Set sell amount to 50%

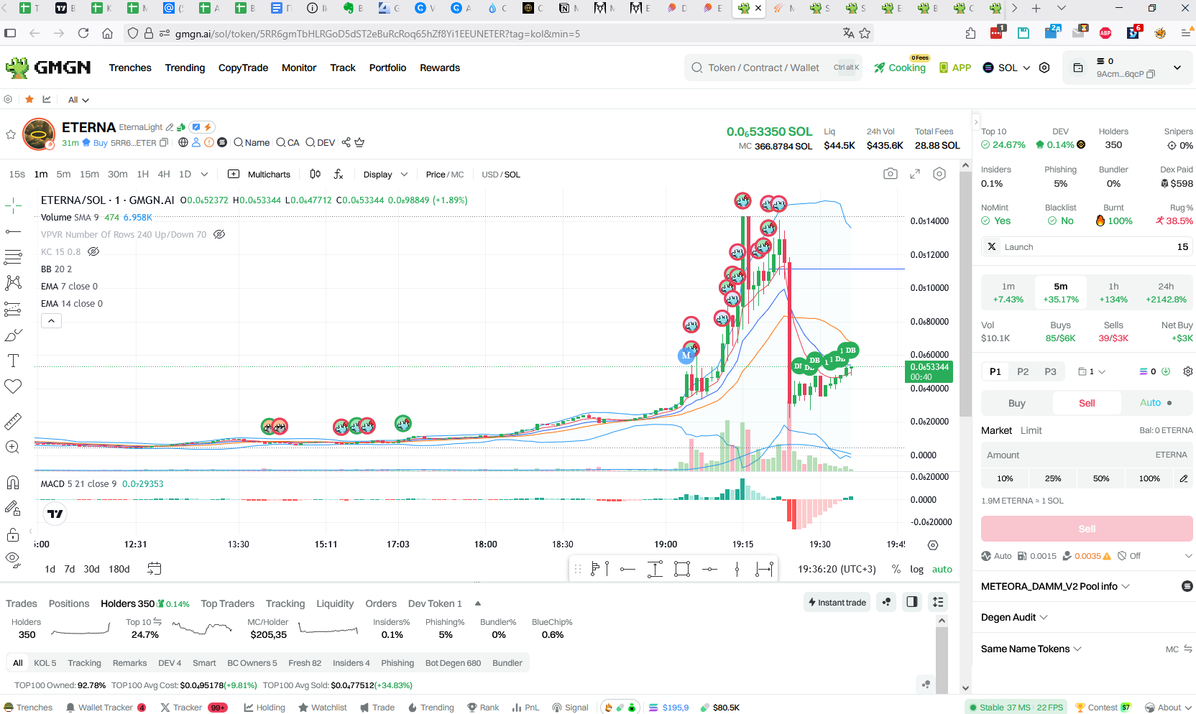1101,478
